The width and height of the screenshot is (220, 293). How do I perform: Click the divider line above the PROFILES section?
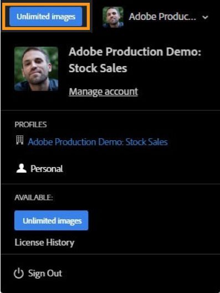(110, 110)
